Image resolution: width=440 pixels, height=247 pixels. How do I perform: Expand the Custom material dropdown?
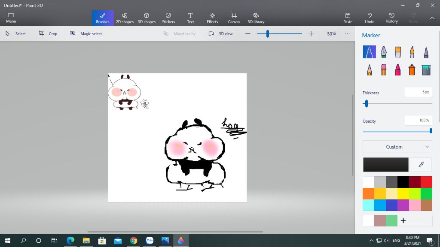point(397,147)
